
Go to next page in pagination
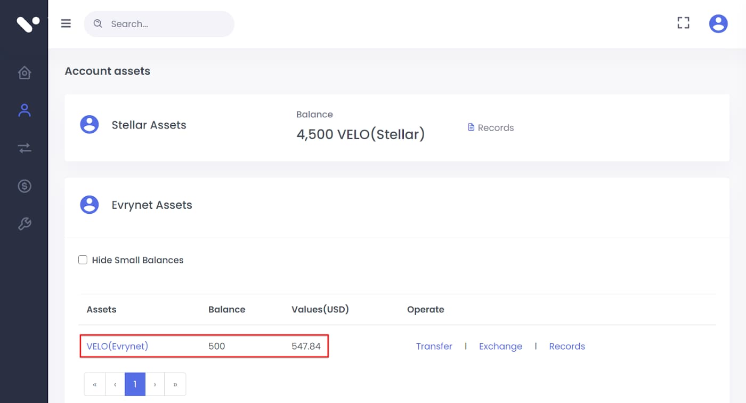(x=155, y=384)
